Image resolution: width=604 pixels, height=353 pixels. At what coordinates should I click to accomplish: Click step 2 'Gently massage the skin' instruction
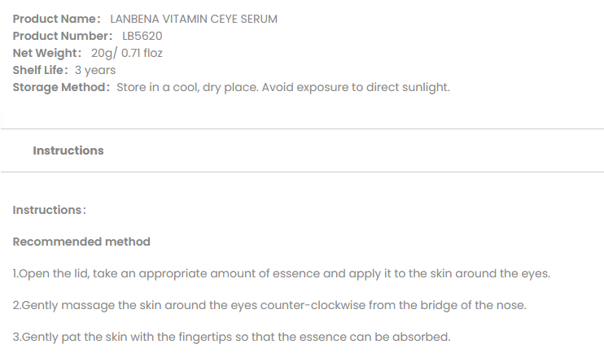pyautogui.click(x=269, y=305)
